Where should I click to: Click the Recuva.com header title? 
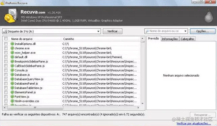[33, 12]
